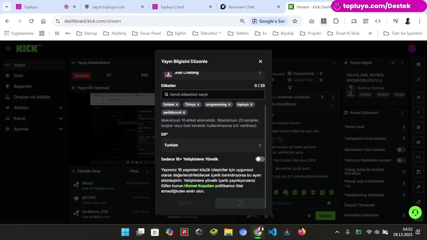427x240 pixels.
Task: Close the Yayın Bilgisini Düzenle dialog
Action: [261, 61]
